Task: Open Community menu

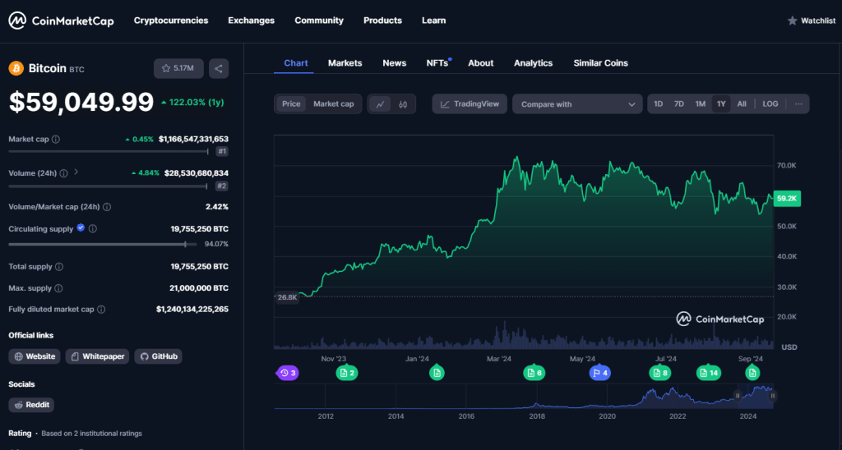Action: tap(319, 21)
